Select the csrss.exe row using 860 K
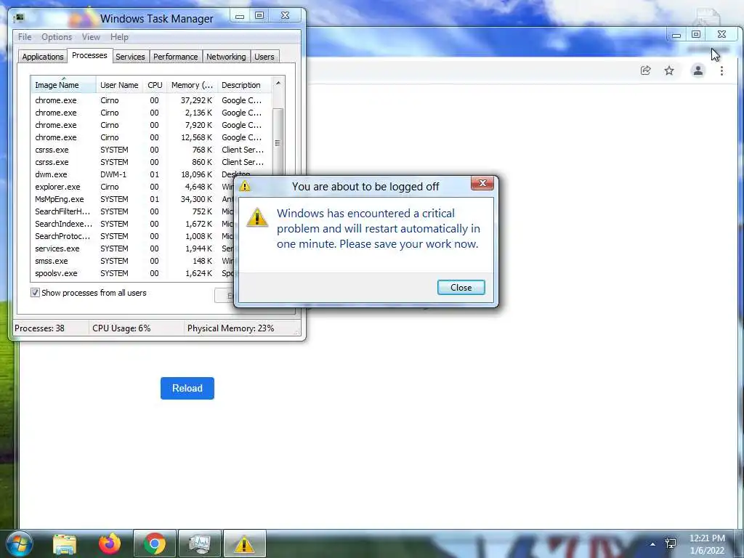Screen dimensions: 744x558 [x=151, y=162]
